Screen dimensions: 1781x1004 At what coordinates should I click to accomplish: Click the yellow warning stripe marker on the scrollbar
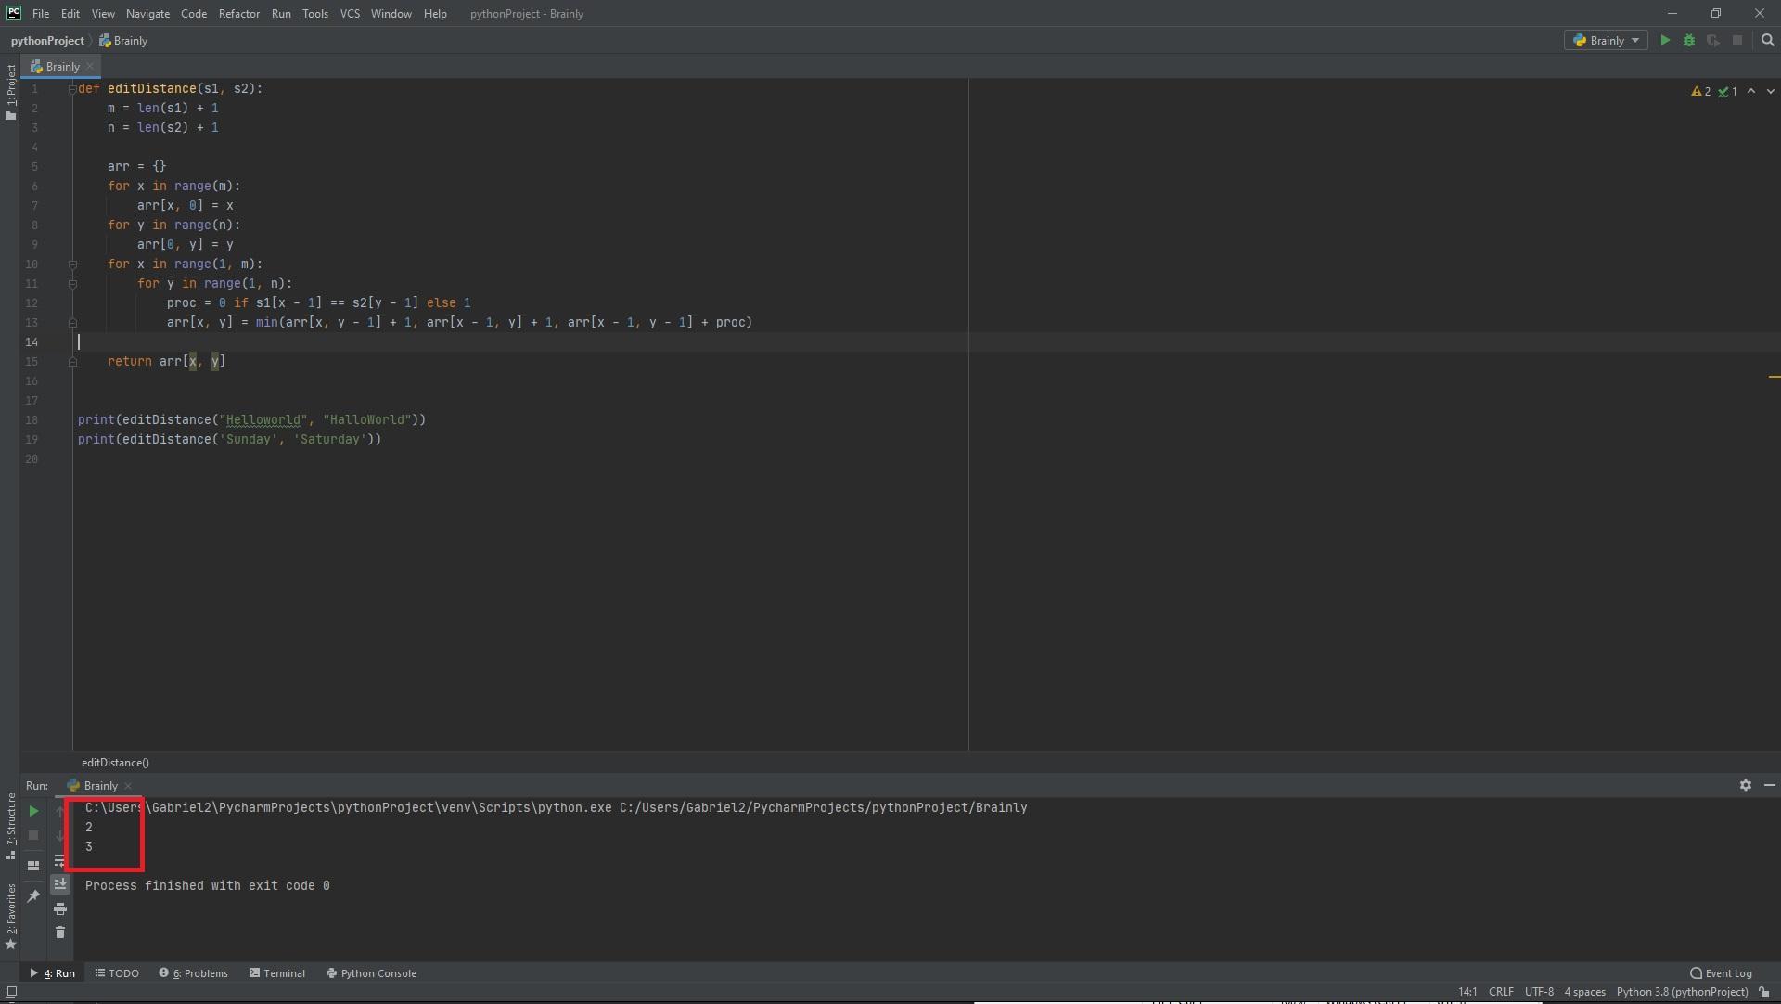coord(1774,377)
